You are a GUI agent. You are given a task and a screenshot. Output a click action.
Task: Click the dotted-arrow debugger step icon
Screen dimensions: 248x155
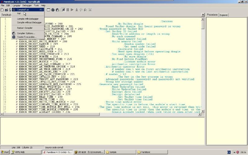click(81, 10)
